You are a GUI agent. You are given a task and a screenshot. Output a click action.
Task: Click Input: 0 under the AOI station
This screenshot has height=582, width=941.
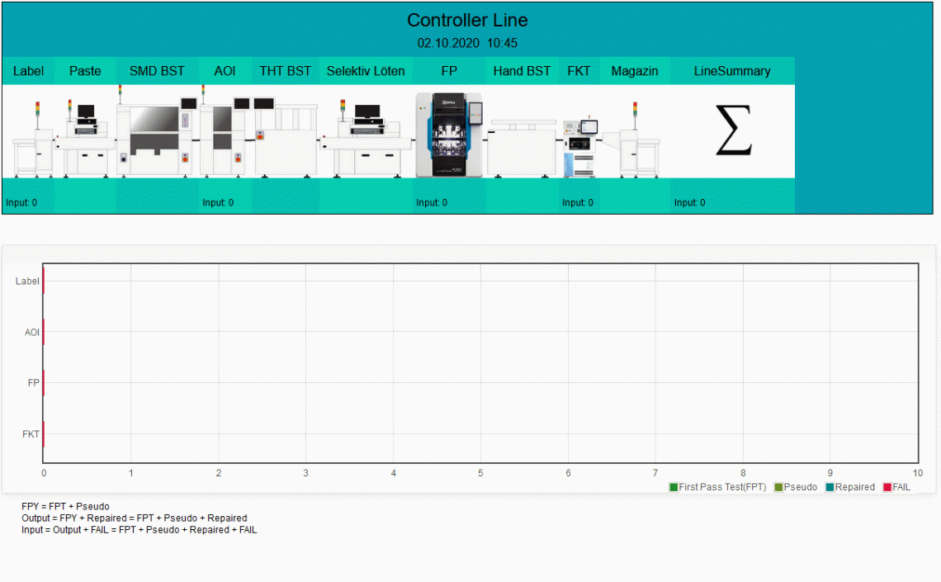click(218, 202)
